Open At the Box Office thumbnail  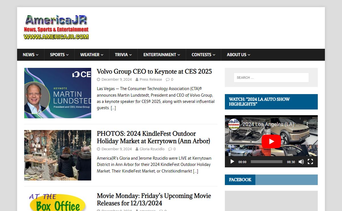click(58, 202)
